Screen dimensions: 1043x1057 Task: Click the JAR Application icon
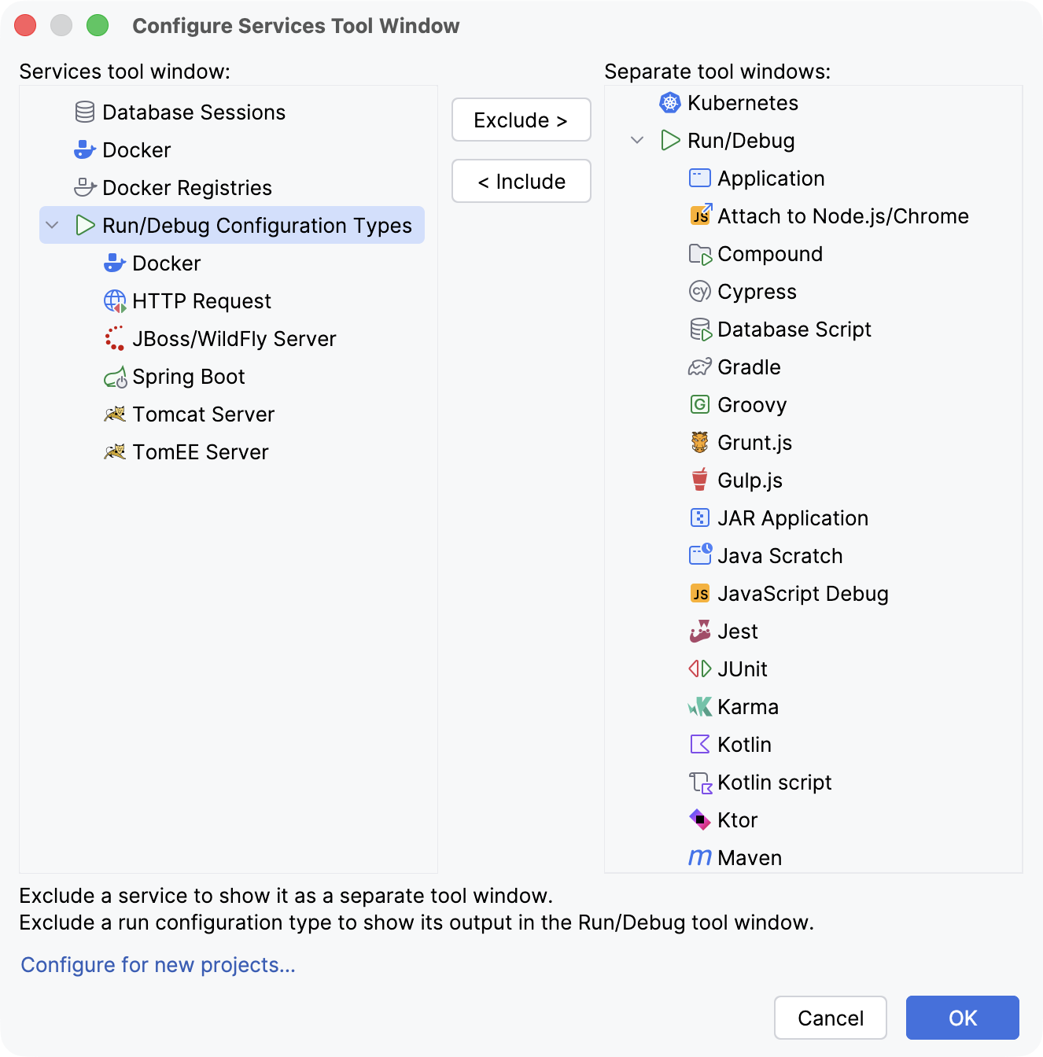(700, 518)
